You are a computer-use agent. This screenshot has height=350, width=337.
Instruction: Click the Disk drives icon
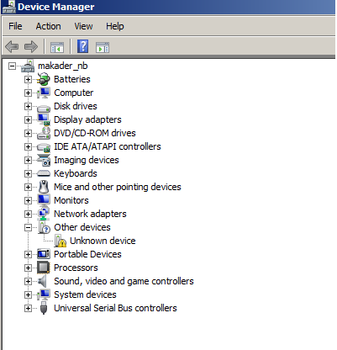tap(44, 108)
